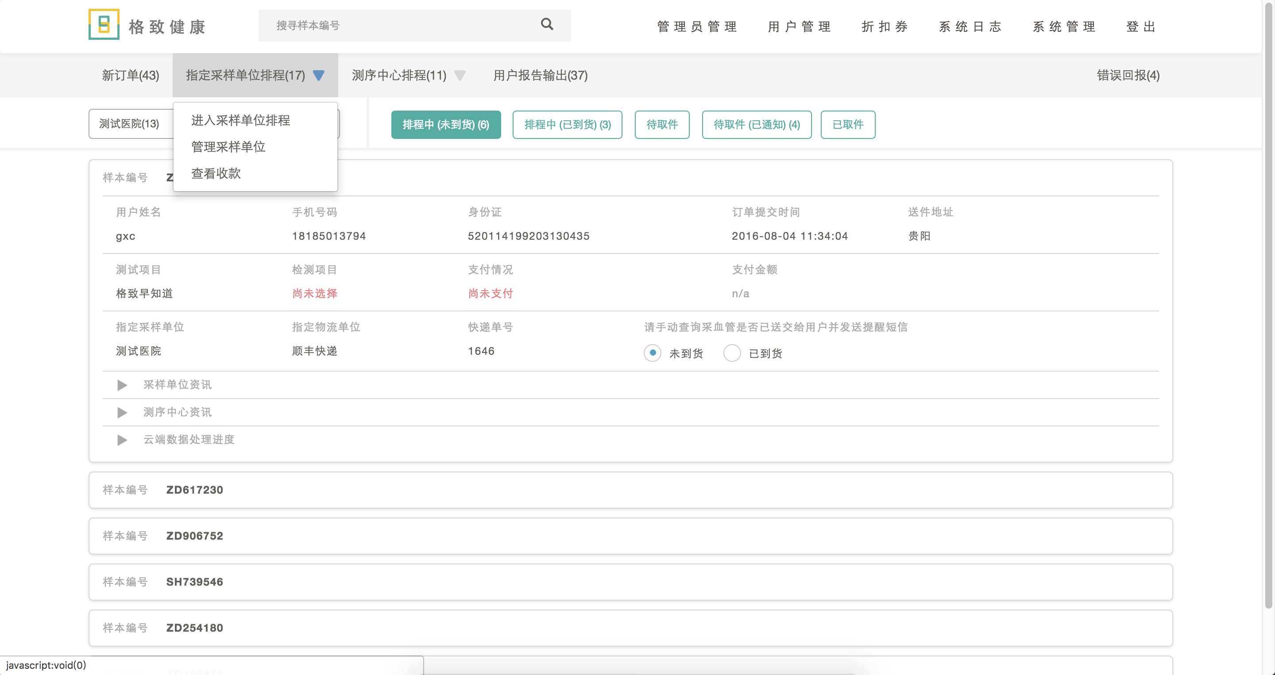Open the 测序中心排程 dropdown arrow
Viewport: 1275px width, 675px height.
pos(460,75)
